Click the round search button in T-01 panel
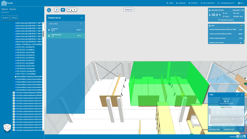The image size is (247, 139). point(241,129)
